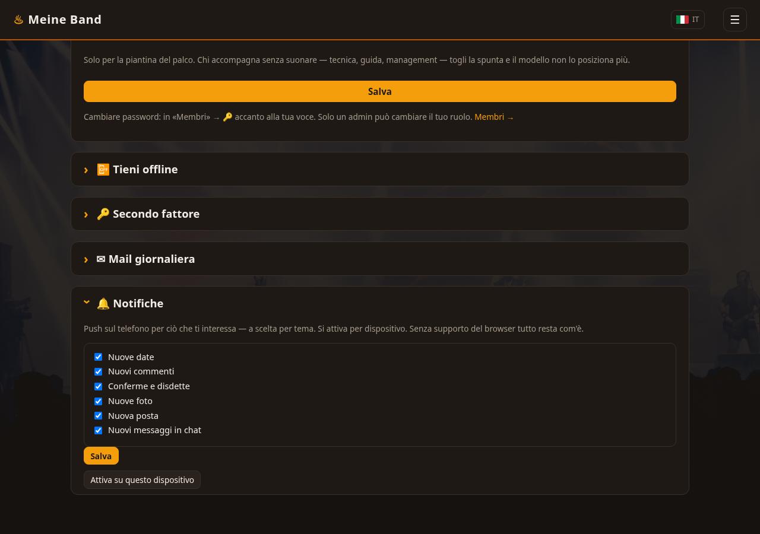760x534 pixels.
Task: Save notification settings with small Salva button
Action: click(101, 456)
